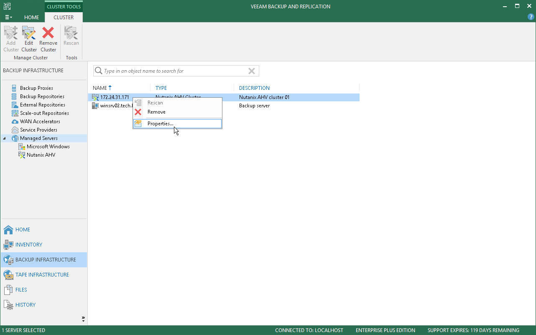The width and height of the screenshot is (536, 335).
Task: Expand navigation pane options chevron
Action: (x=83, y=319)
